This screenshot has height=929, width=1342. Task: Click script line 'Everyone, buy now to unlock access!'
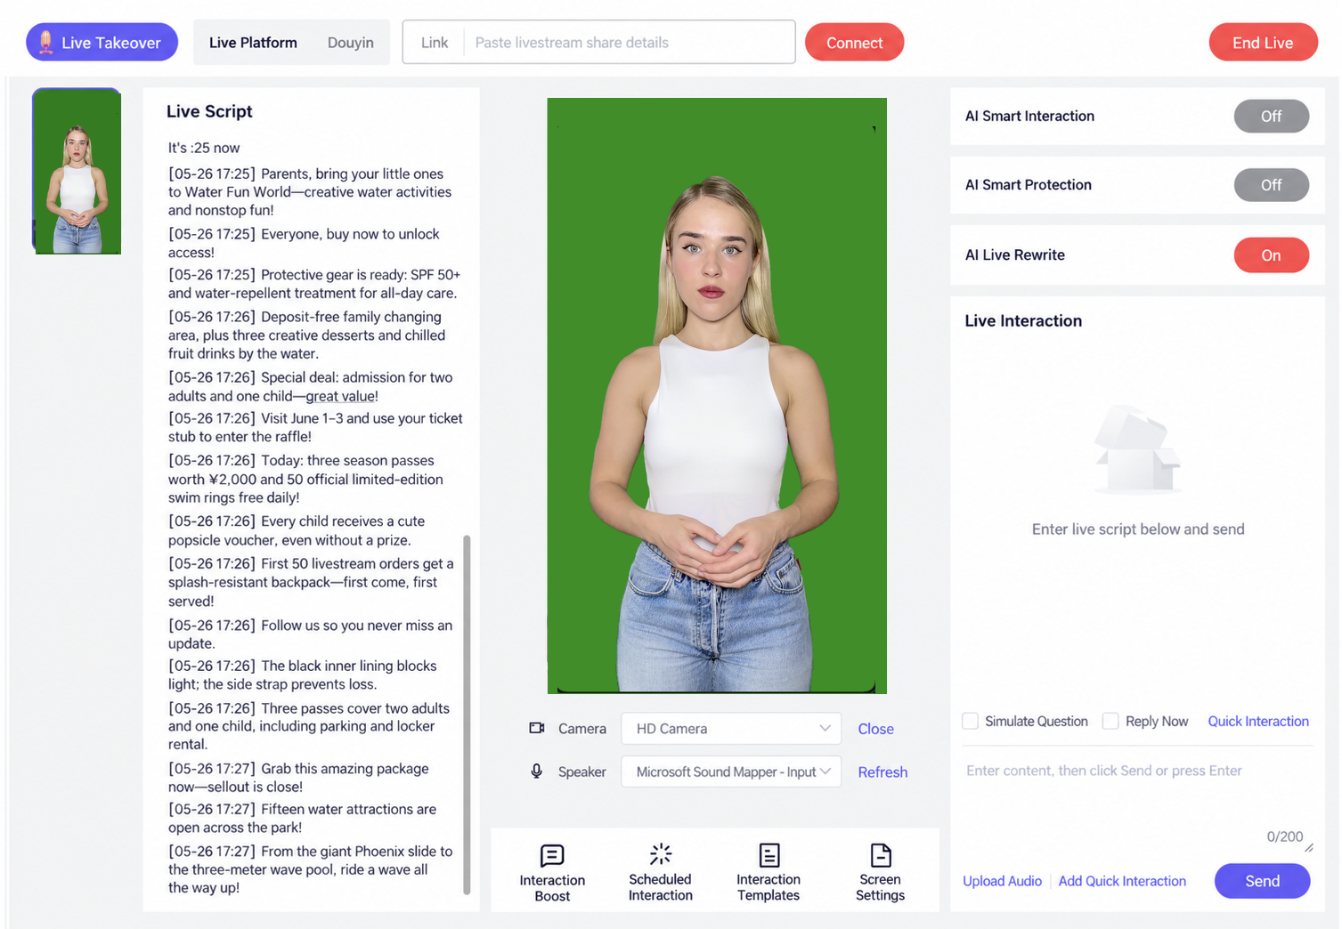pyautogui.click(x=304, y=243)
